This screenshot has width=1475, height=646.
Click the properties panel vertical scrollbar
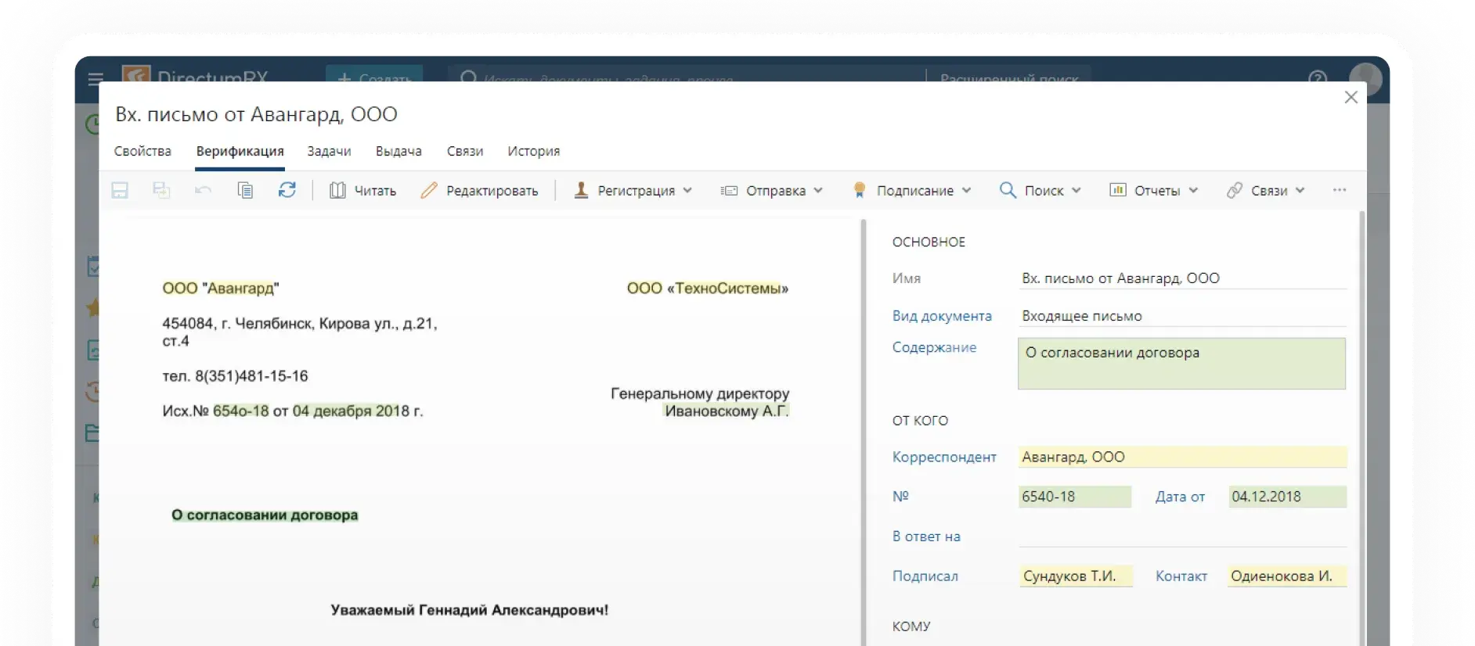coord(1362,428)
